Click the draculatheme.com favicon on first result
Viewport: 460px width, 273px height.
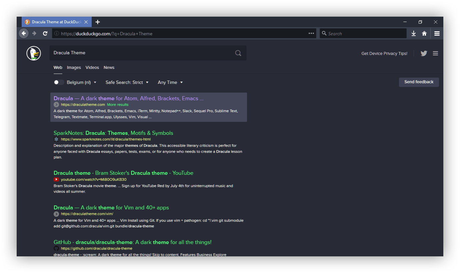click(x=56, y=104)
